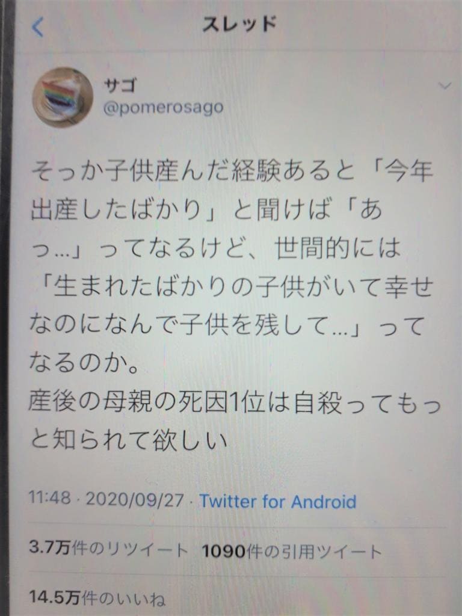Screen dimensions: 462x616
Task: Tap the スレッド header title
Action: (x=239, y=24)
